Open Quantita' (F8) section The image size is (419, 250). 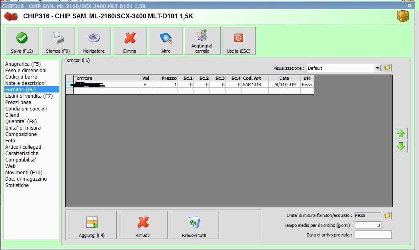(x=21, y=122)
